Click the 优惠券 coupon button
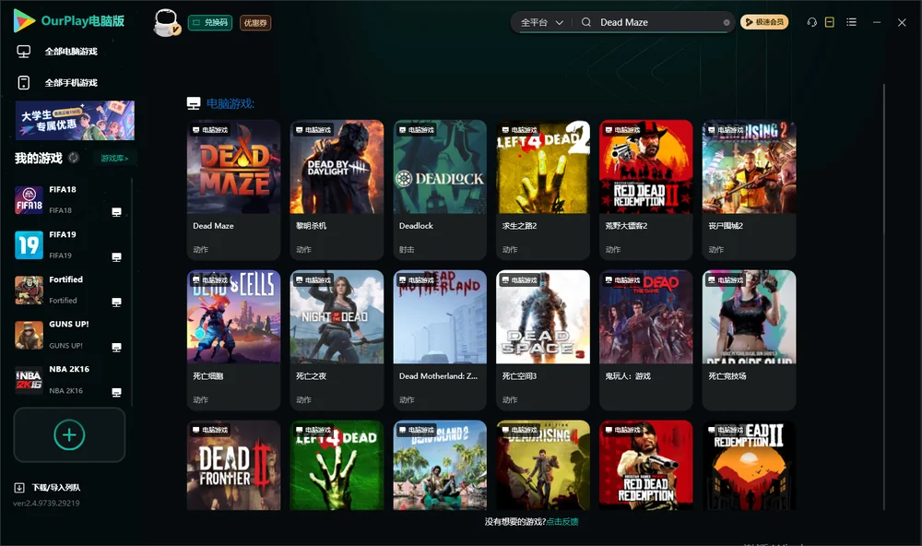The image size is (922, 546). 255,23
